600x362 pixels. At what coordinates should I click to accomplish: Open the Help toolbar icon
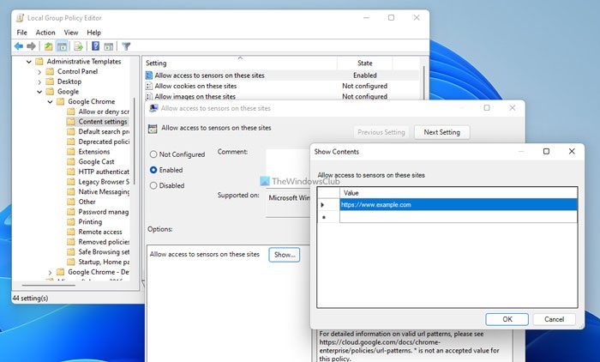[96, 46]
